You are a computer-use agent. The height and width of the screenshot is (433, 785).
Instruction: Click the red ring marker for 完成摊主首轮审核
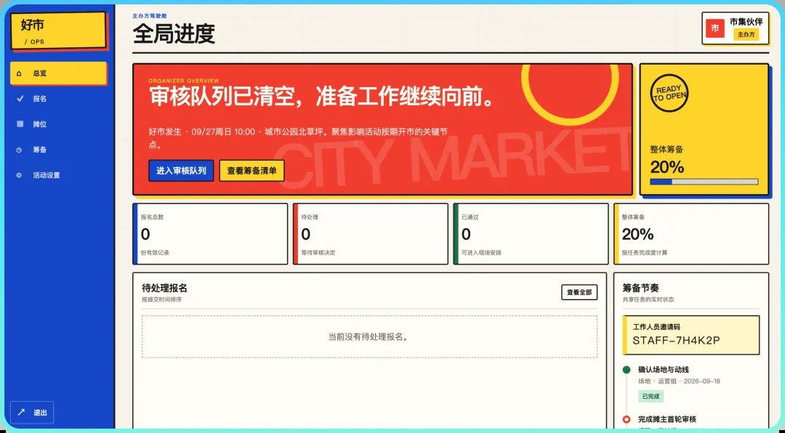[x=626, y=419]
